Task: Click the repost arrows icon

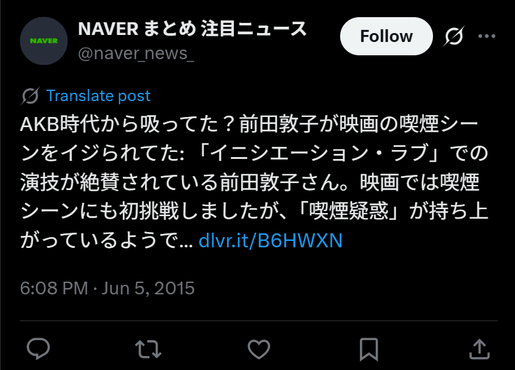Action: [148, 349]
